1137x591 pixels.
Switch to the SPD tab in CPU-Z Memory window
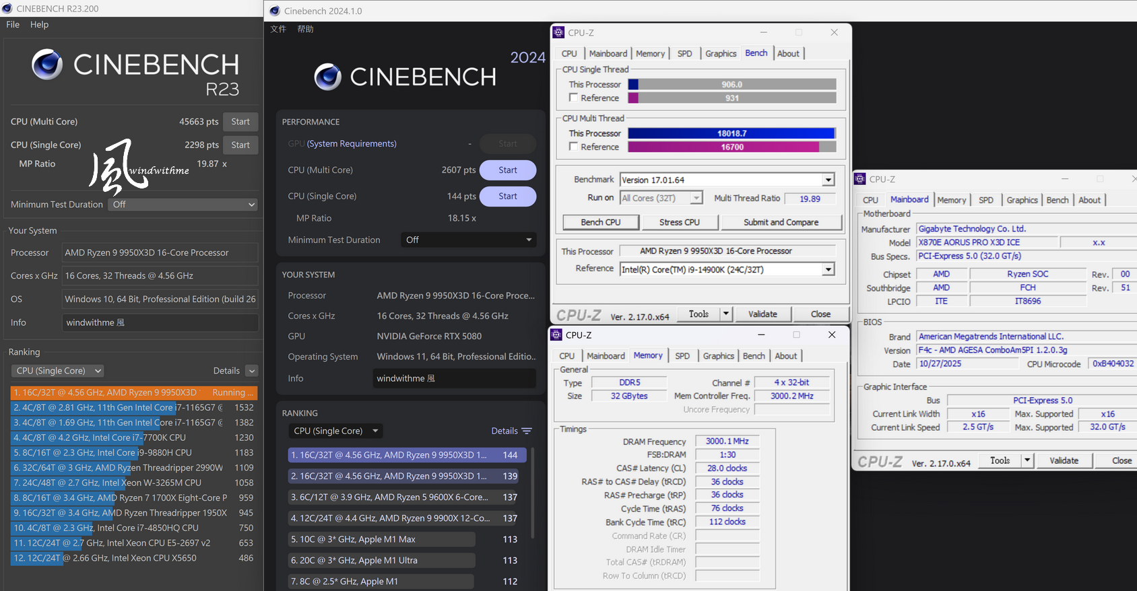(682, 356)
